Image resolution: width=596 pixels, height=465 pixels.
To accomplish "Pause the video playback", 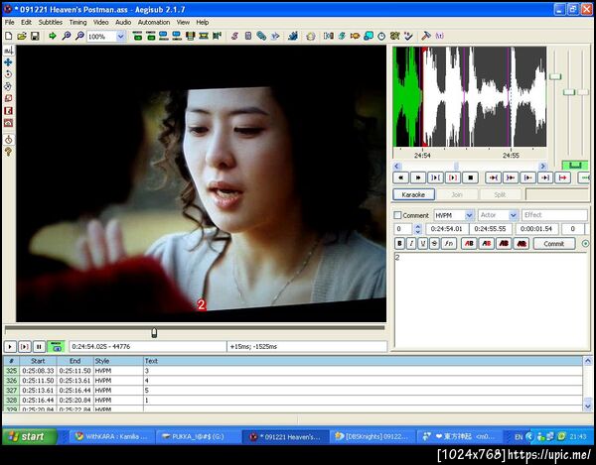I will 39,347.
